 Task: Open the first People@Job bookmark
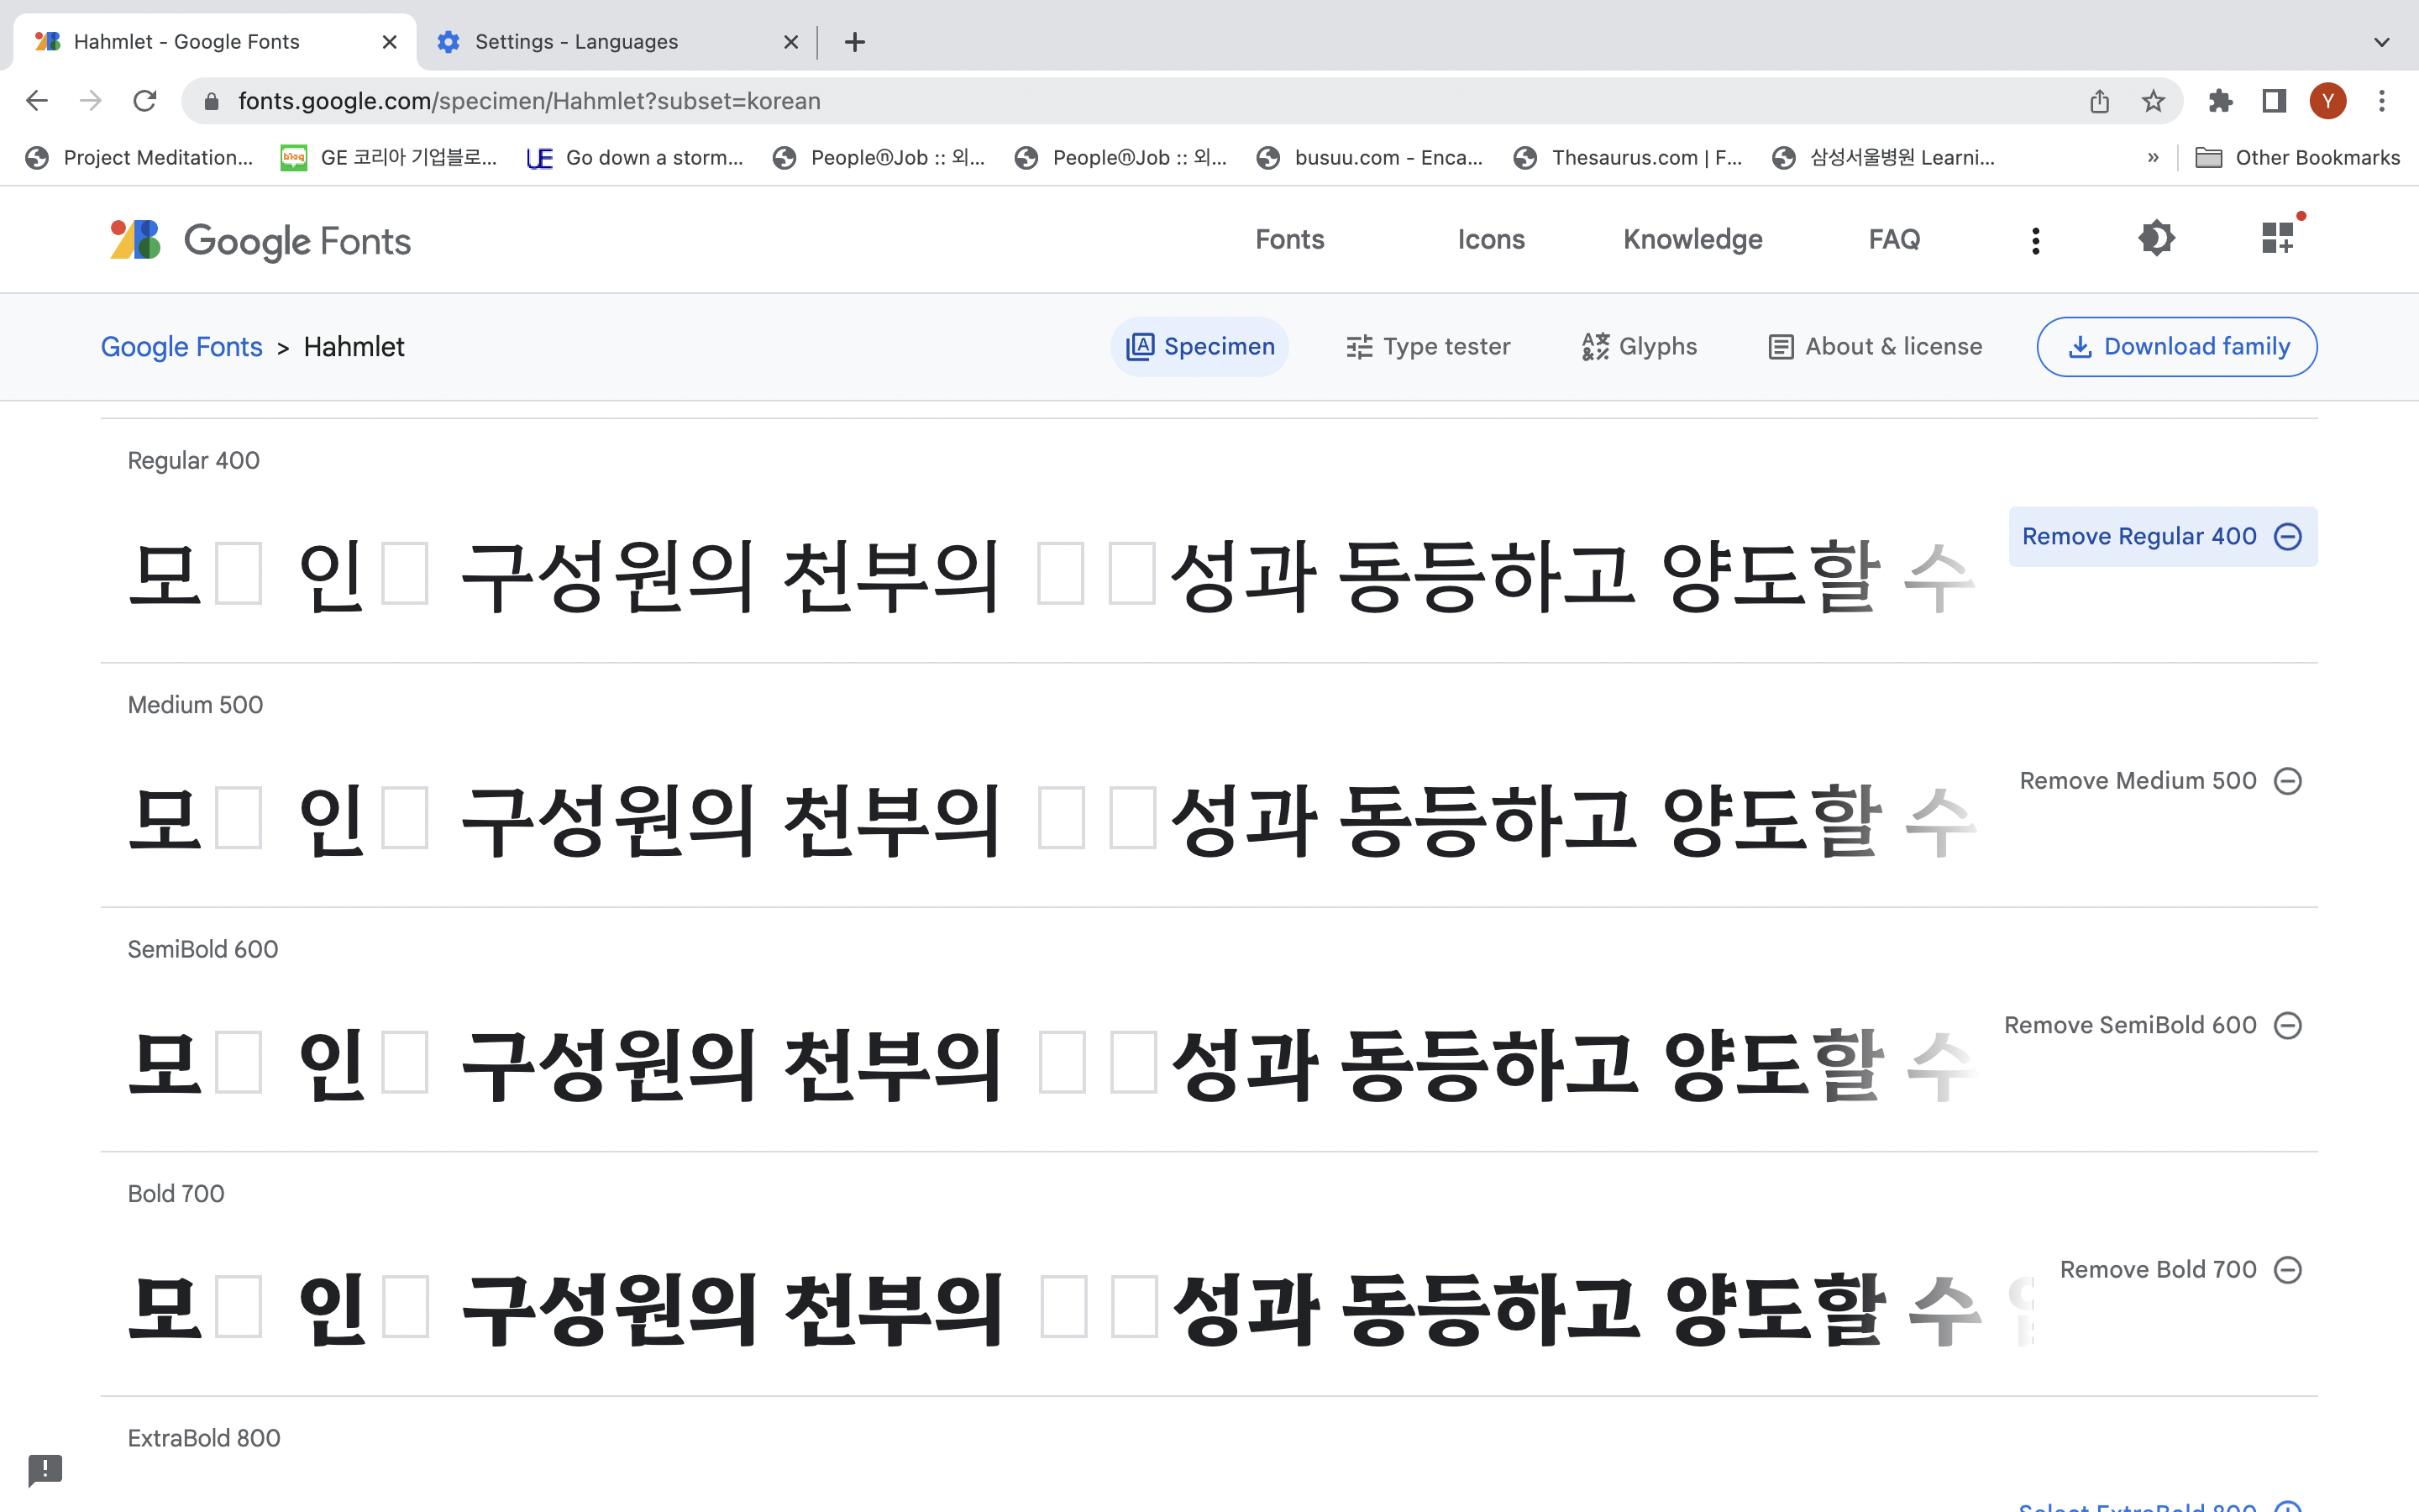tap(879, 158)
